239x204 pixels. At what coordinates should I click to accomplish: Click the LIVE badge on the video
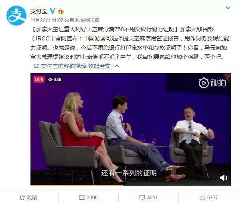(x=39, y=80)
